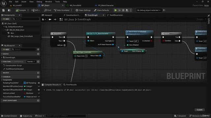Add a new event dispatcher
The image size is (211, 118).
pyautogui.click(x=38, y=101)
